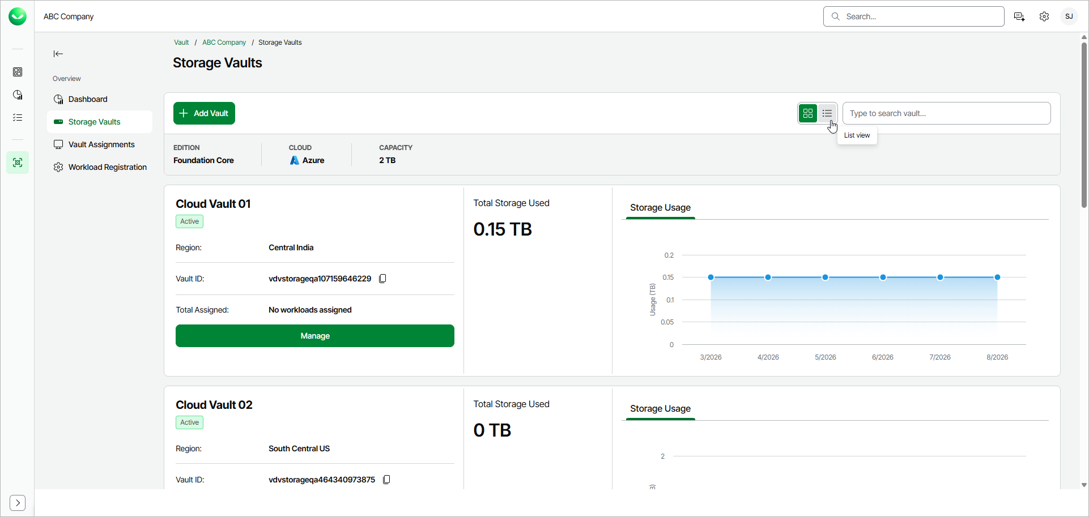Viewport: 1089px width, 517px height.
Task: Go to Vault Assignments in the sidebar
Action: [100, 144]
